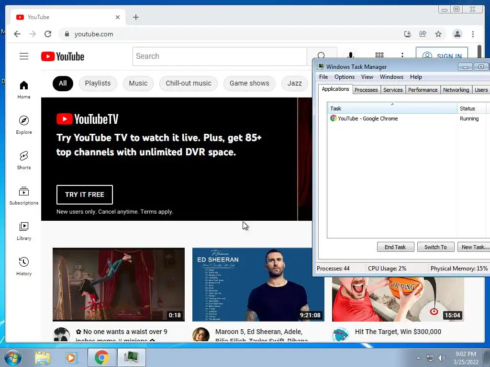Click the Task Manager taskbar icon
Screen dimensions: 490x367
click(x=131, y=357)
